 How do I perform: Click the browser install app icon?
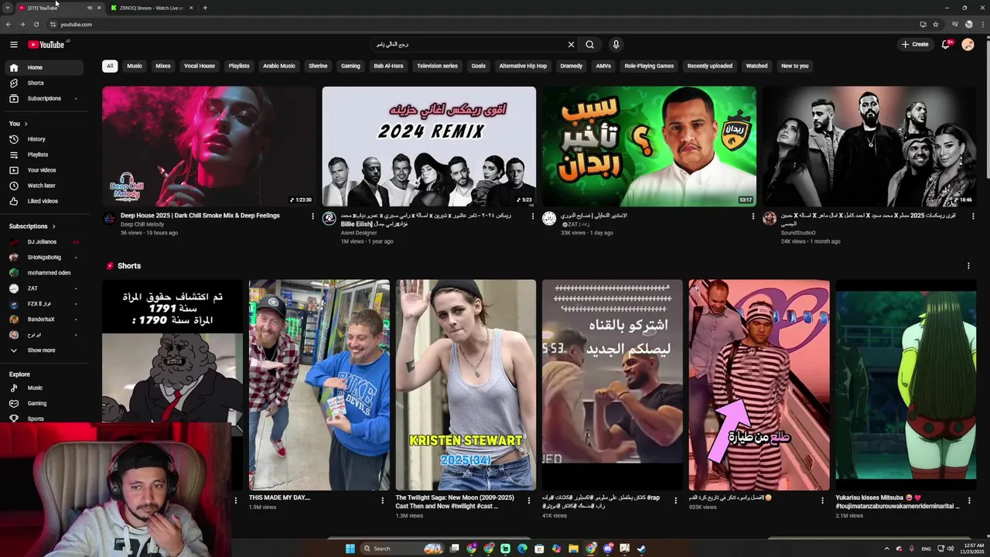[x=923, y=24]
